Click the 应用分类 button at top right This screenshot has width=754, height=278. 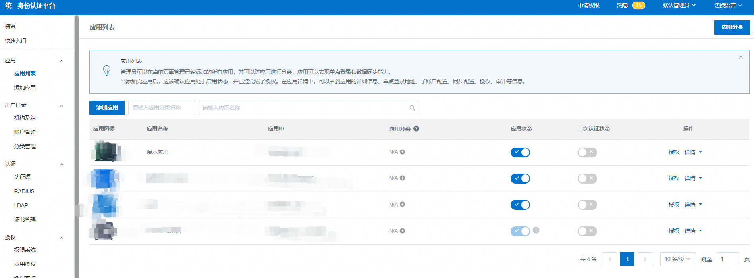pos(732,27)
